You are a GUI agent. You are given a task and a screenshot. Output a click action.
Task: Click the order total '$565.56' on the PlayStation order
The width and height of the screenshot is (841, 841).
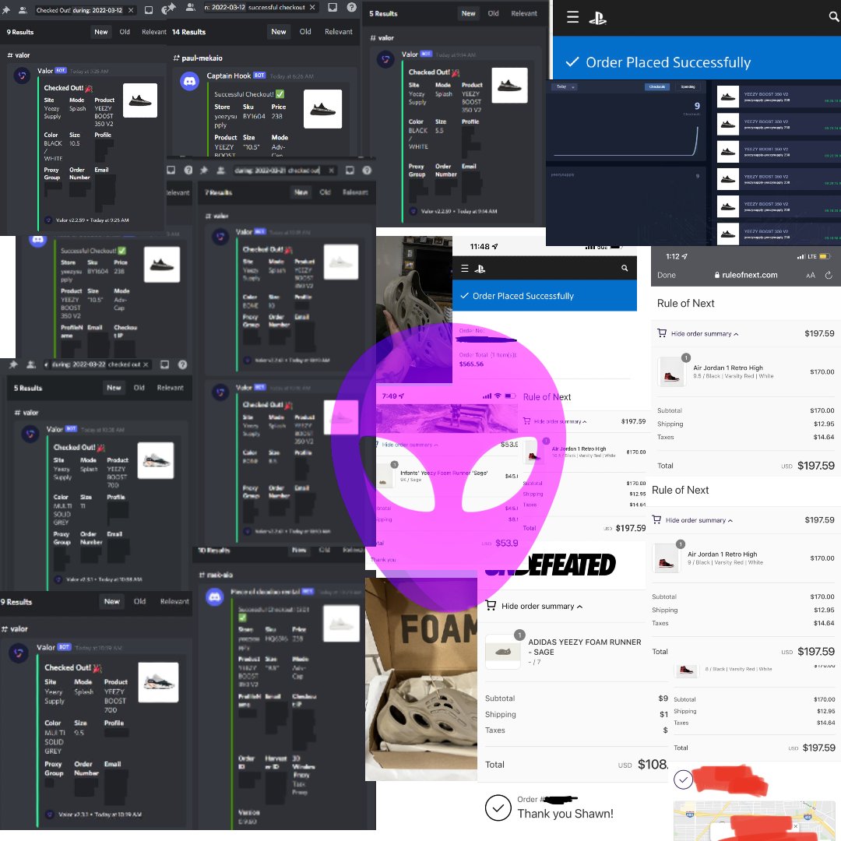pyautogui.click(x=471, y=364)
